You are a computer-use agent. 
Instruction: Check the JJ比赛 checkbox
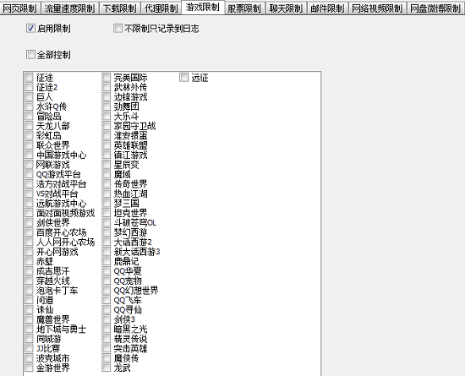(x=29, y=348)
